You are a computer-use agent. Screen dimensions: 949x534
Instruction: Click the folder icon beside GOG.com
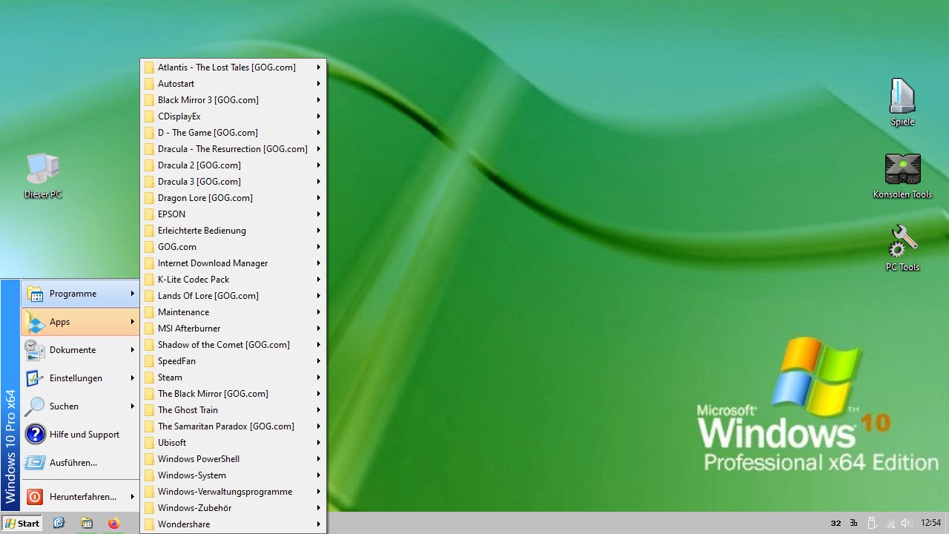[149, 247]
